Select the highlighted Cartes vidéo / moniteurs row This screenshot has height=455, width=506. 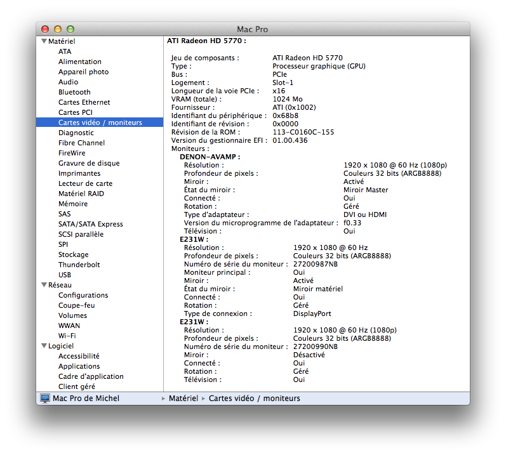click(100, 122)
